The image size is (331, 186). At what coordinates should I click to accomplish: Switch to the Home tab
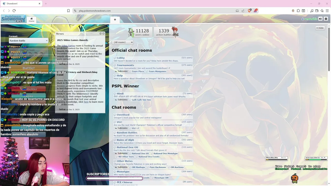point(32,20)
